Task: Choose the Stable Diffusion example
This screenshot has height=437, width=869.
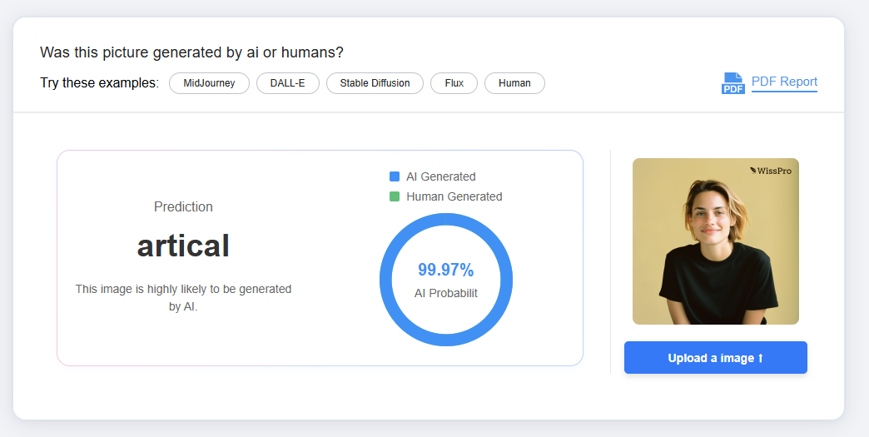Action: click(375, 83)
